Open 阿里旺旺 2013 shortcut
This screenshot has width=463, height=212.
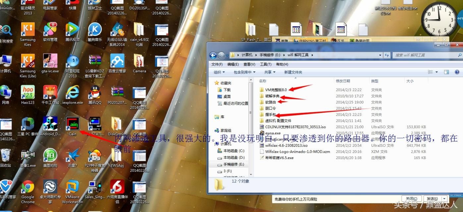click(x=73, y=66)
